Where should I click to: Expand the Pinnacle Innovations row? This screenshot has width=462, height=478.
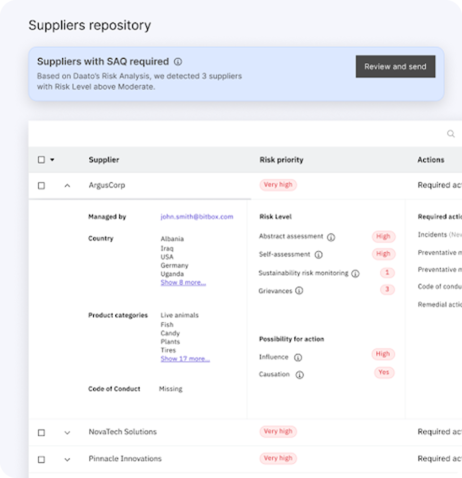click(67, 460)
